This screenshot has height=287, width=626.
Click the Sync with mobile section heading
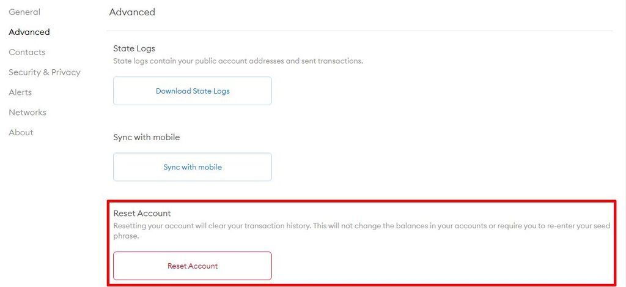[147, 137]
